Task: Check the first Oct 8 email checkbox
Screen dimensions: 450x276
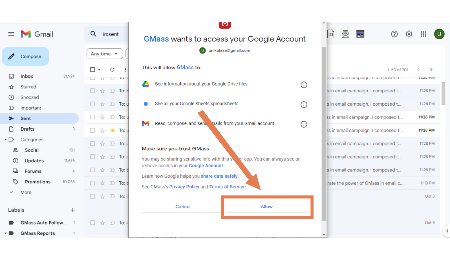Action: (92, 196)
